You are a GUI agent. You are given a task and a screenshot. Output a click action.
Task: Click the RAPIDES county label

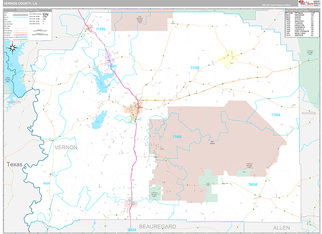[308, 113]
